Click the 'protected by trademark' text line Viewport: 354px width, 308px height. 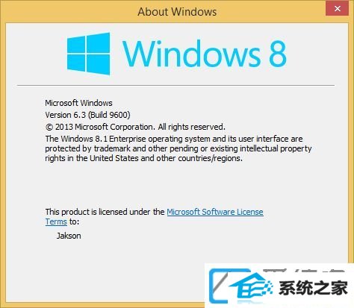[178, 148]
